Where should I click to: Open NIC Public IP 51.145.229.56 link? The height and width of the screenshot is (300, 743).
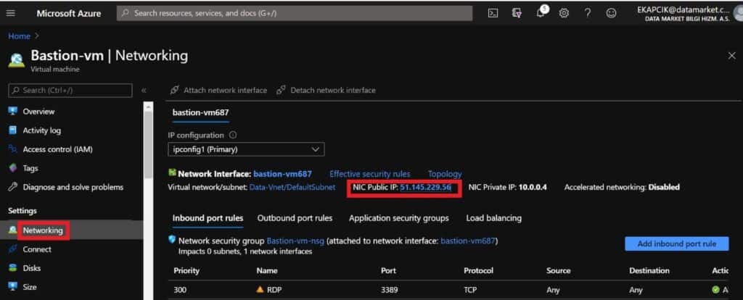(x=425, y=188)
